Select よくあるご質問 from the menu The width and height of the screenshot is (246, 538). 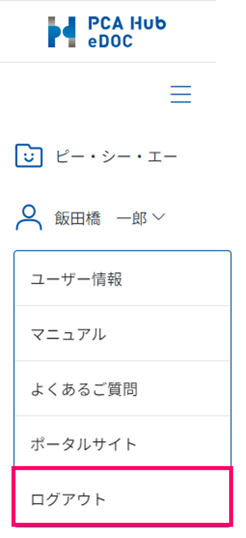[x=84, y=389]
